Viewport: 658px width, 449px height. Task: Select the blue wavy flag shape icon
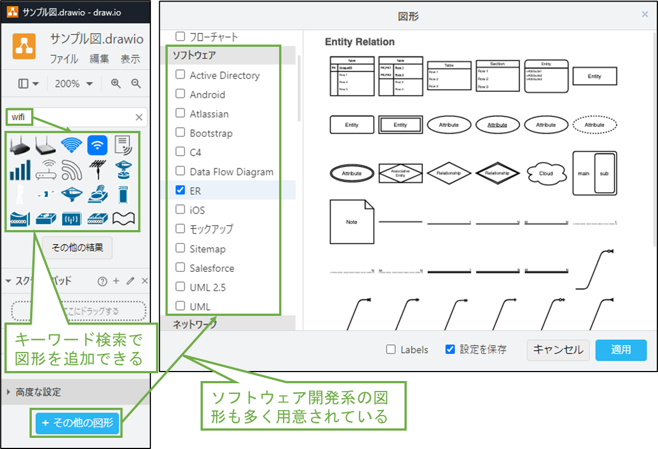pyautogui.click(x=123, y=218)
